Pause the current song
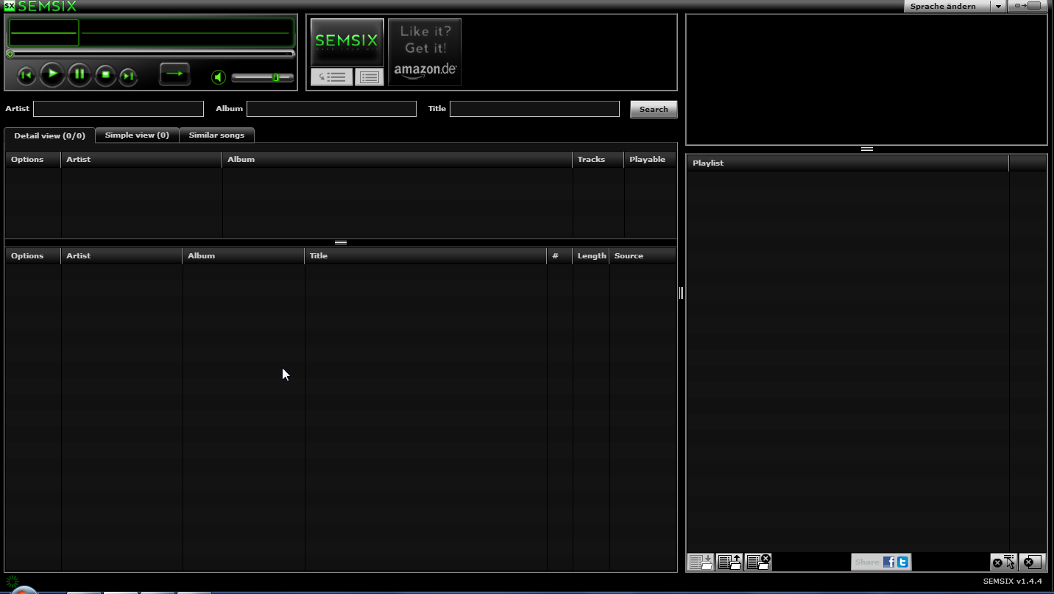1054x594 pixels. point(79,74)
